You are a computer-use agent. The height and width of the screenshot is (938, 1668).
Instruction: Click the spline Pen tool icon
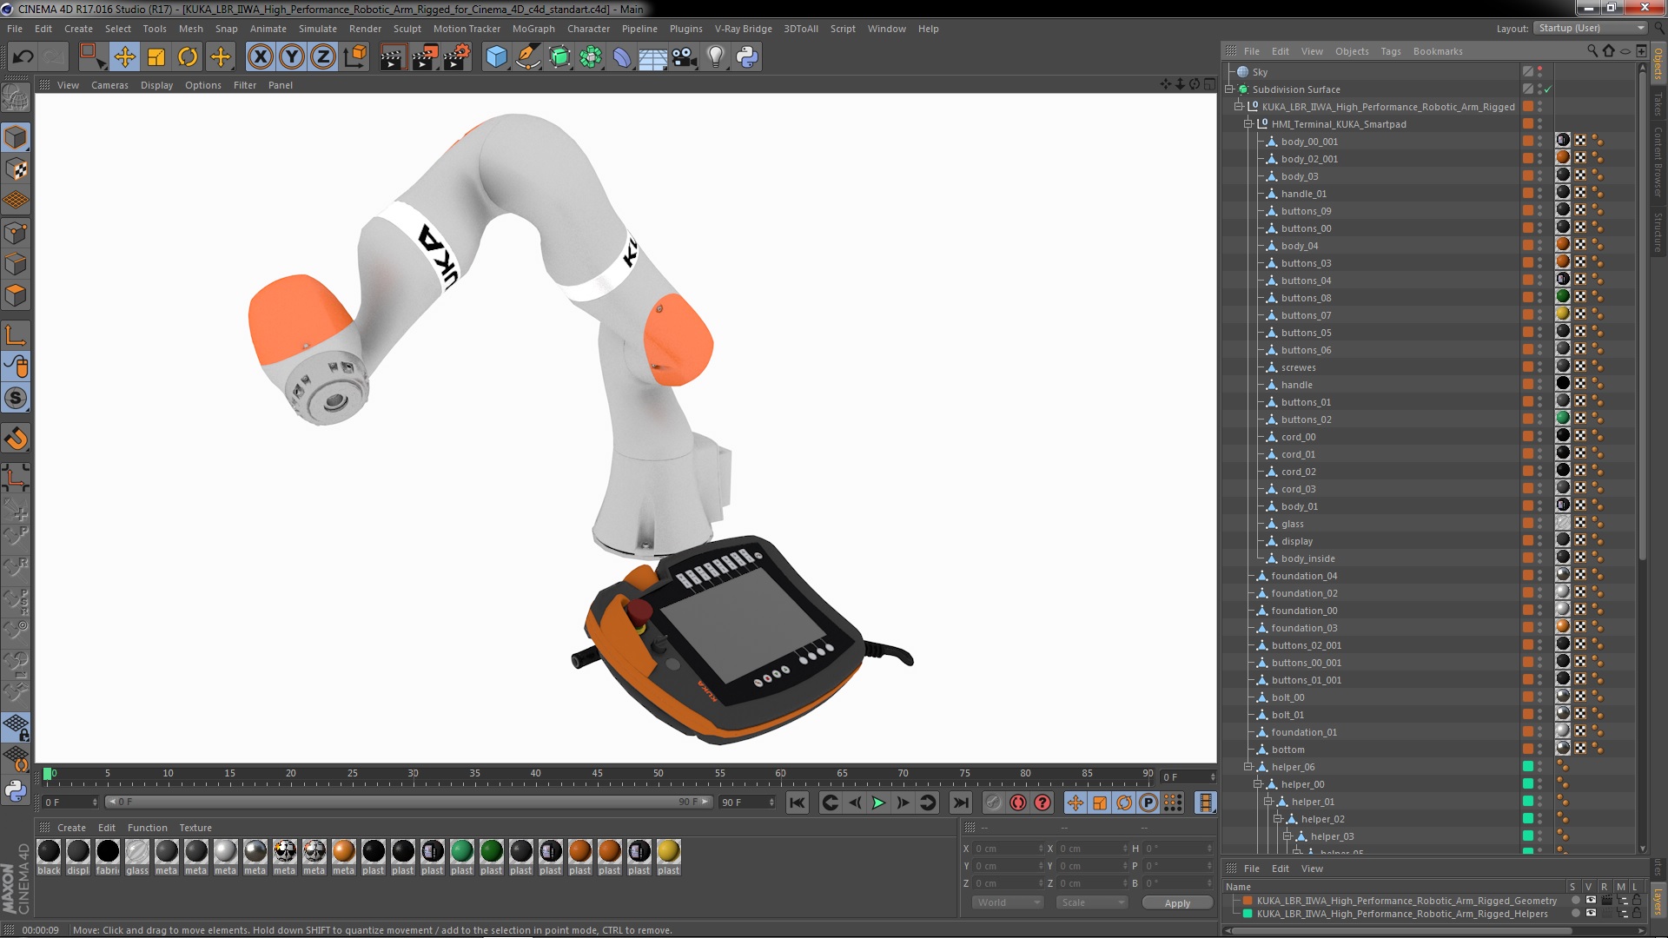tap(528, 57)
